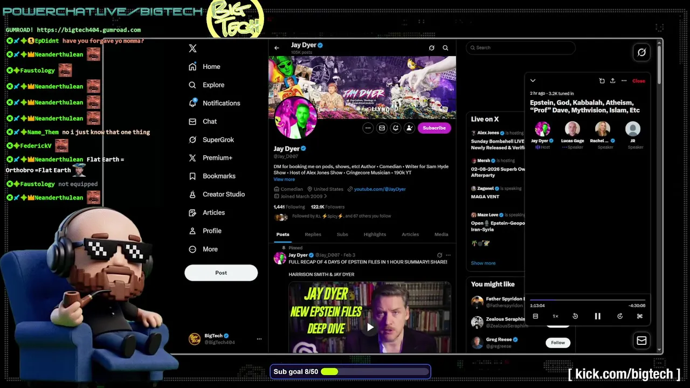690x388 pixels.
Task: Click the Articles icon in sidebar
Action: (x=192, y=213)
